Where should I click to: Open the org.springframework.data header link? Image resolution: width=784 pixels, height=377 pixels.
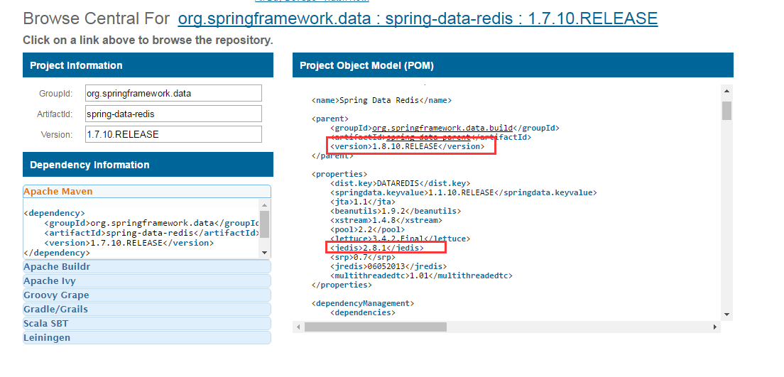275,18
